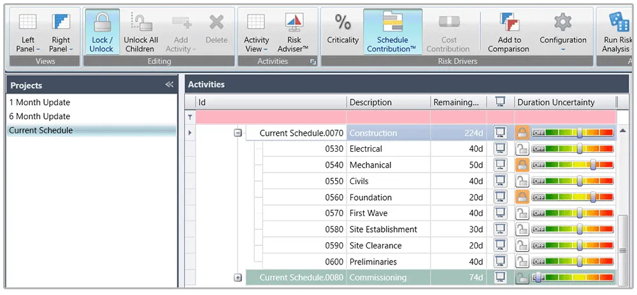Collapse the Projects panel
The height and width of the screenshot is (295, 637).
(169, 85)
